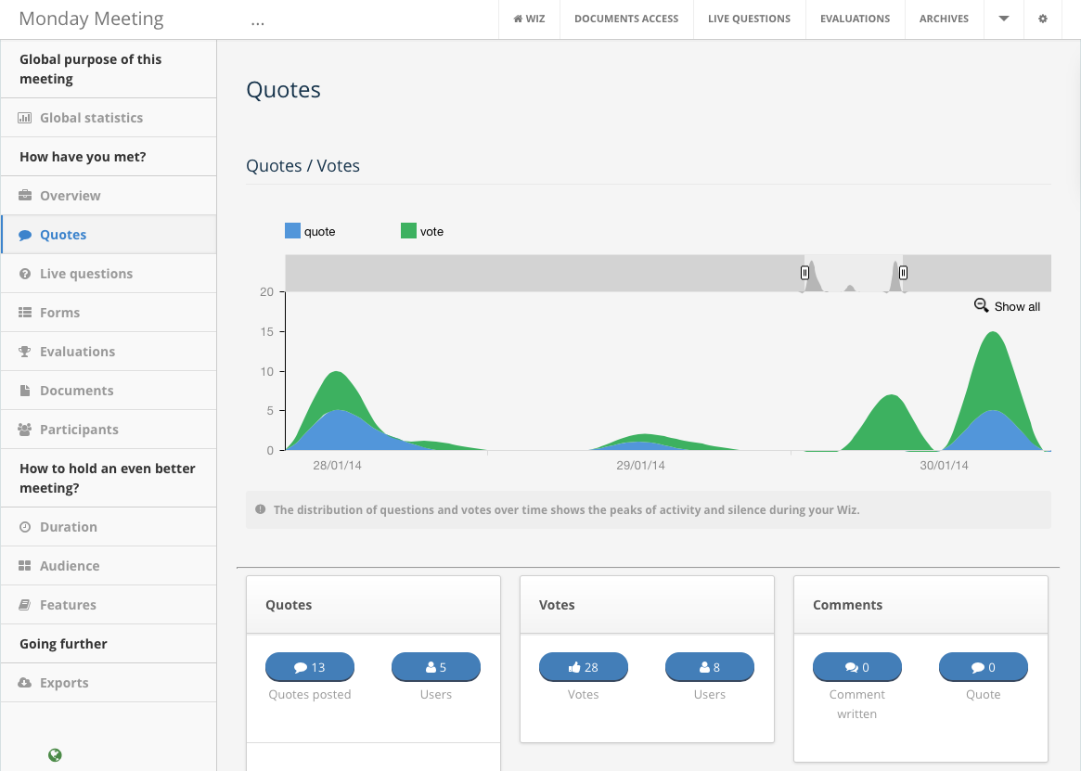Click the 13 quotes posted button
The image size is (1081, 771).
(310, 667)
